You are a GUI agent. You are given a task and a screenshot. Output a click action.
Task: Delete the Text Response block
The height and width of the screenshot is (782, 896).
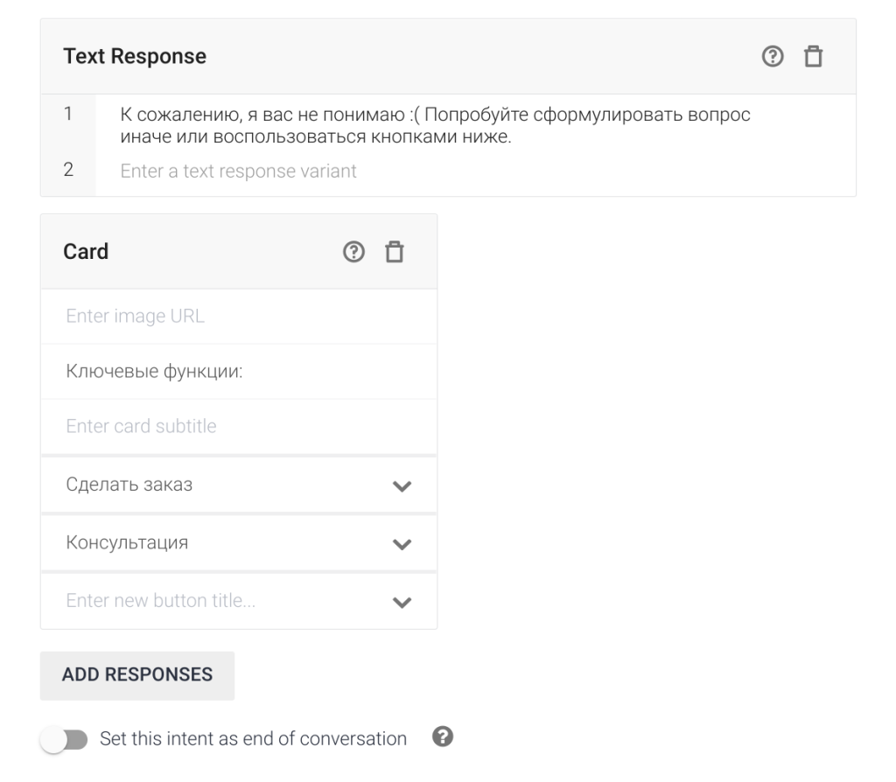814,57
